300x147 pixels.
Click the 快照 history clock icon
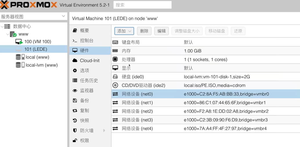(x=75, y=120)
